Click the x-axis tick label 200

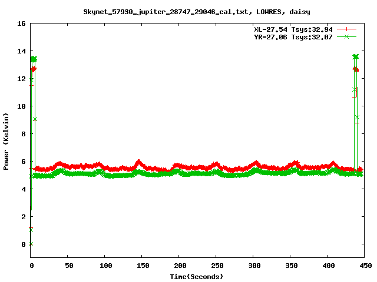point(180,266)
